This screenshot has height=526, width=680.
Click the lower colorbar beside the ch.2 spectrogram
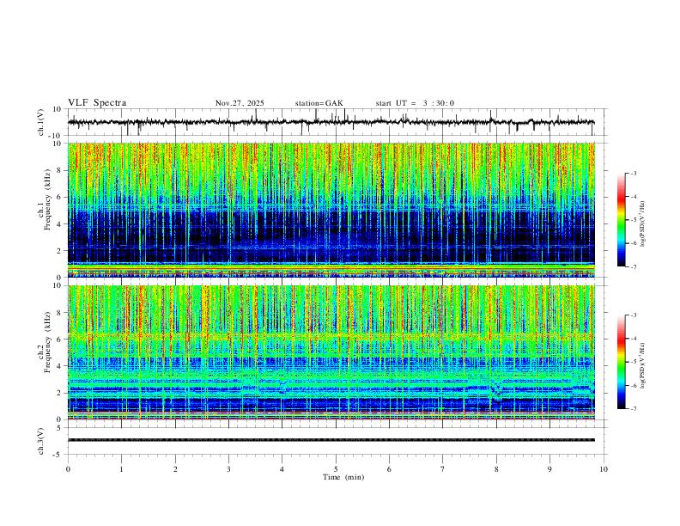pos(622,362)
